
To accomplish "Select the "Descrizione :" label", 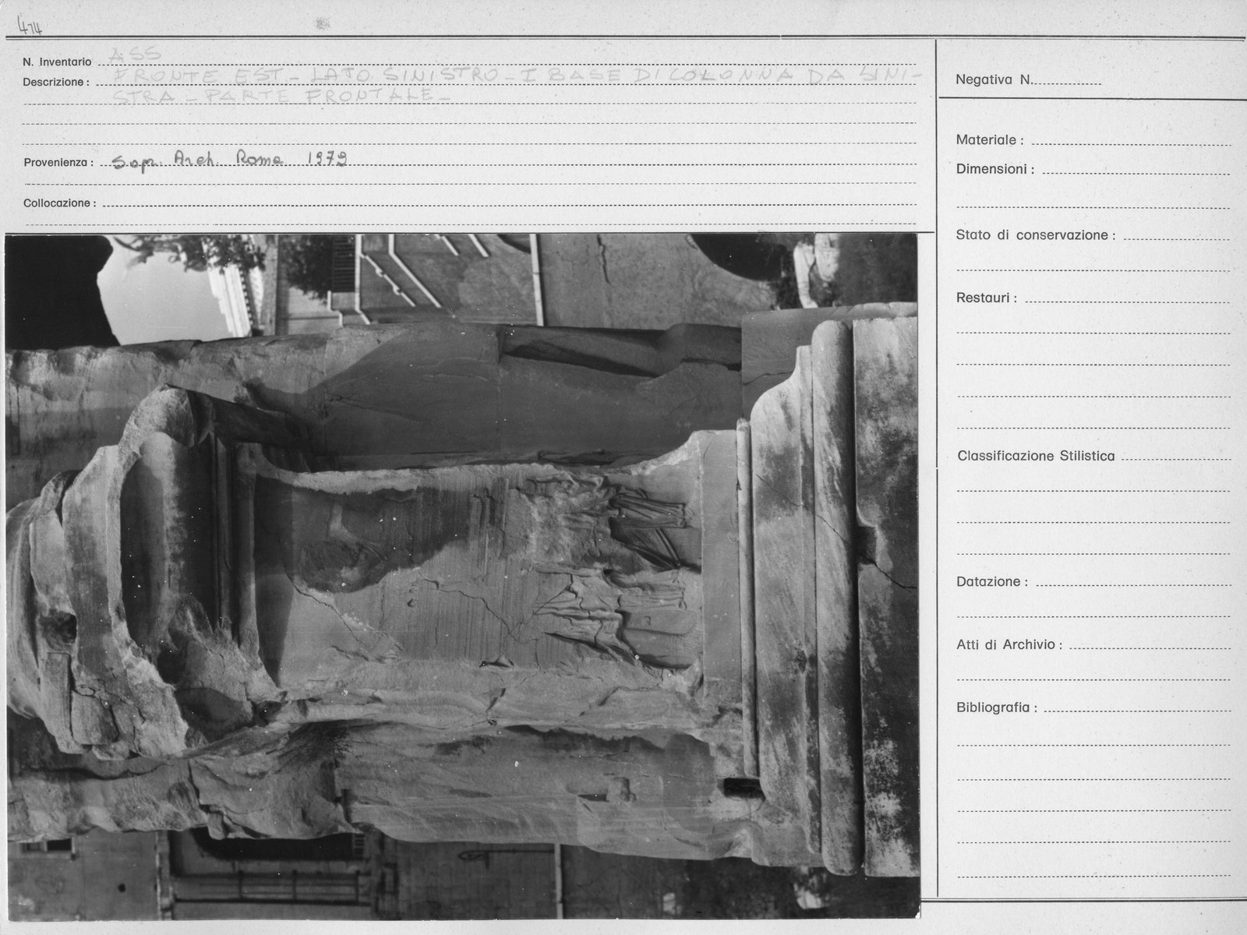I will [x=56, y=82].
